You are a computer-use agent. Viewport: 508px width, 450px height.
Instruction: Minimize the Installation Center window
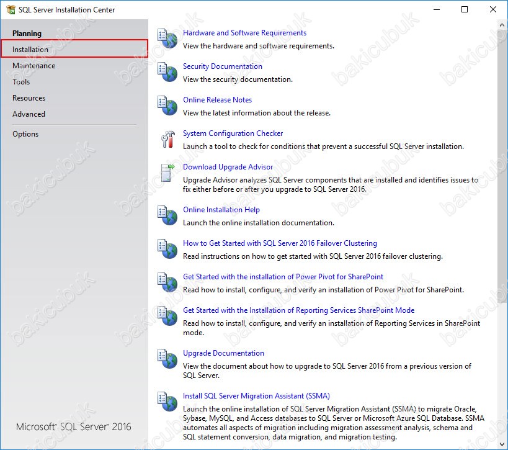437,9
